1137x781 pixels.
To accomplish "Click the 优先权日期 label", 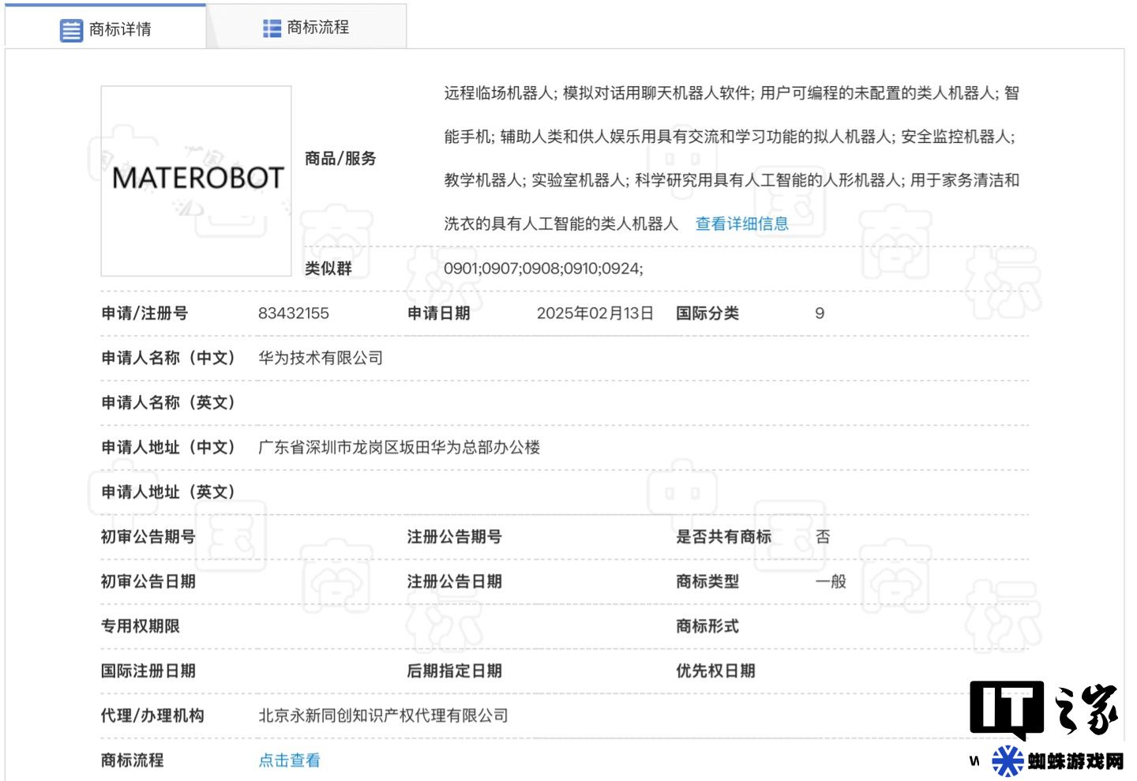I will pyautogui.click(x=715, y=670).
